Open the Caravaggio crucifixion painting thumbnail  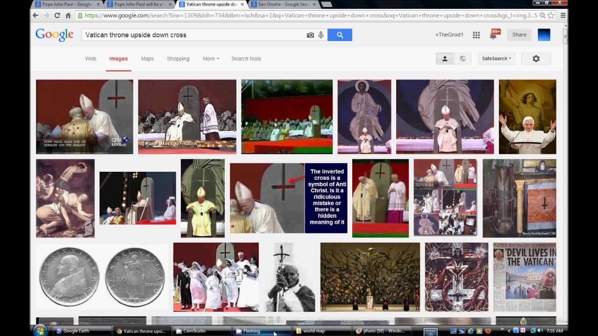pos(65,198)
